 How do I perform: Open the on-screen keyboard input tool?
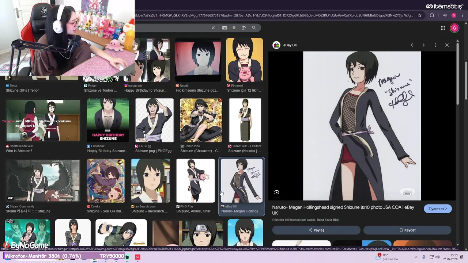coord(224,28)
